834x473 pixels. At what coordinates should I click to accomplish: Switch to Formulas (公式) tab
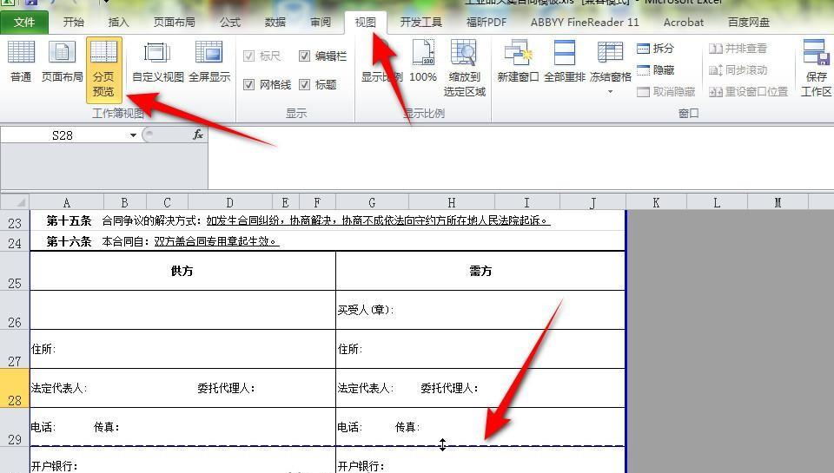click(x=229, y=23)
